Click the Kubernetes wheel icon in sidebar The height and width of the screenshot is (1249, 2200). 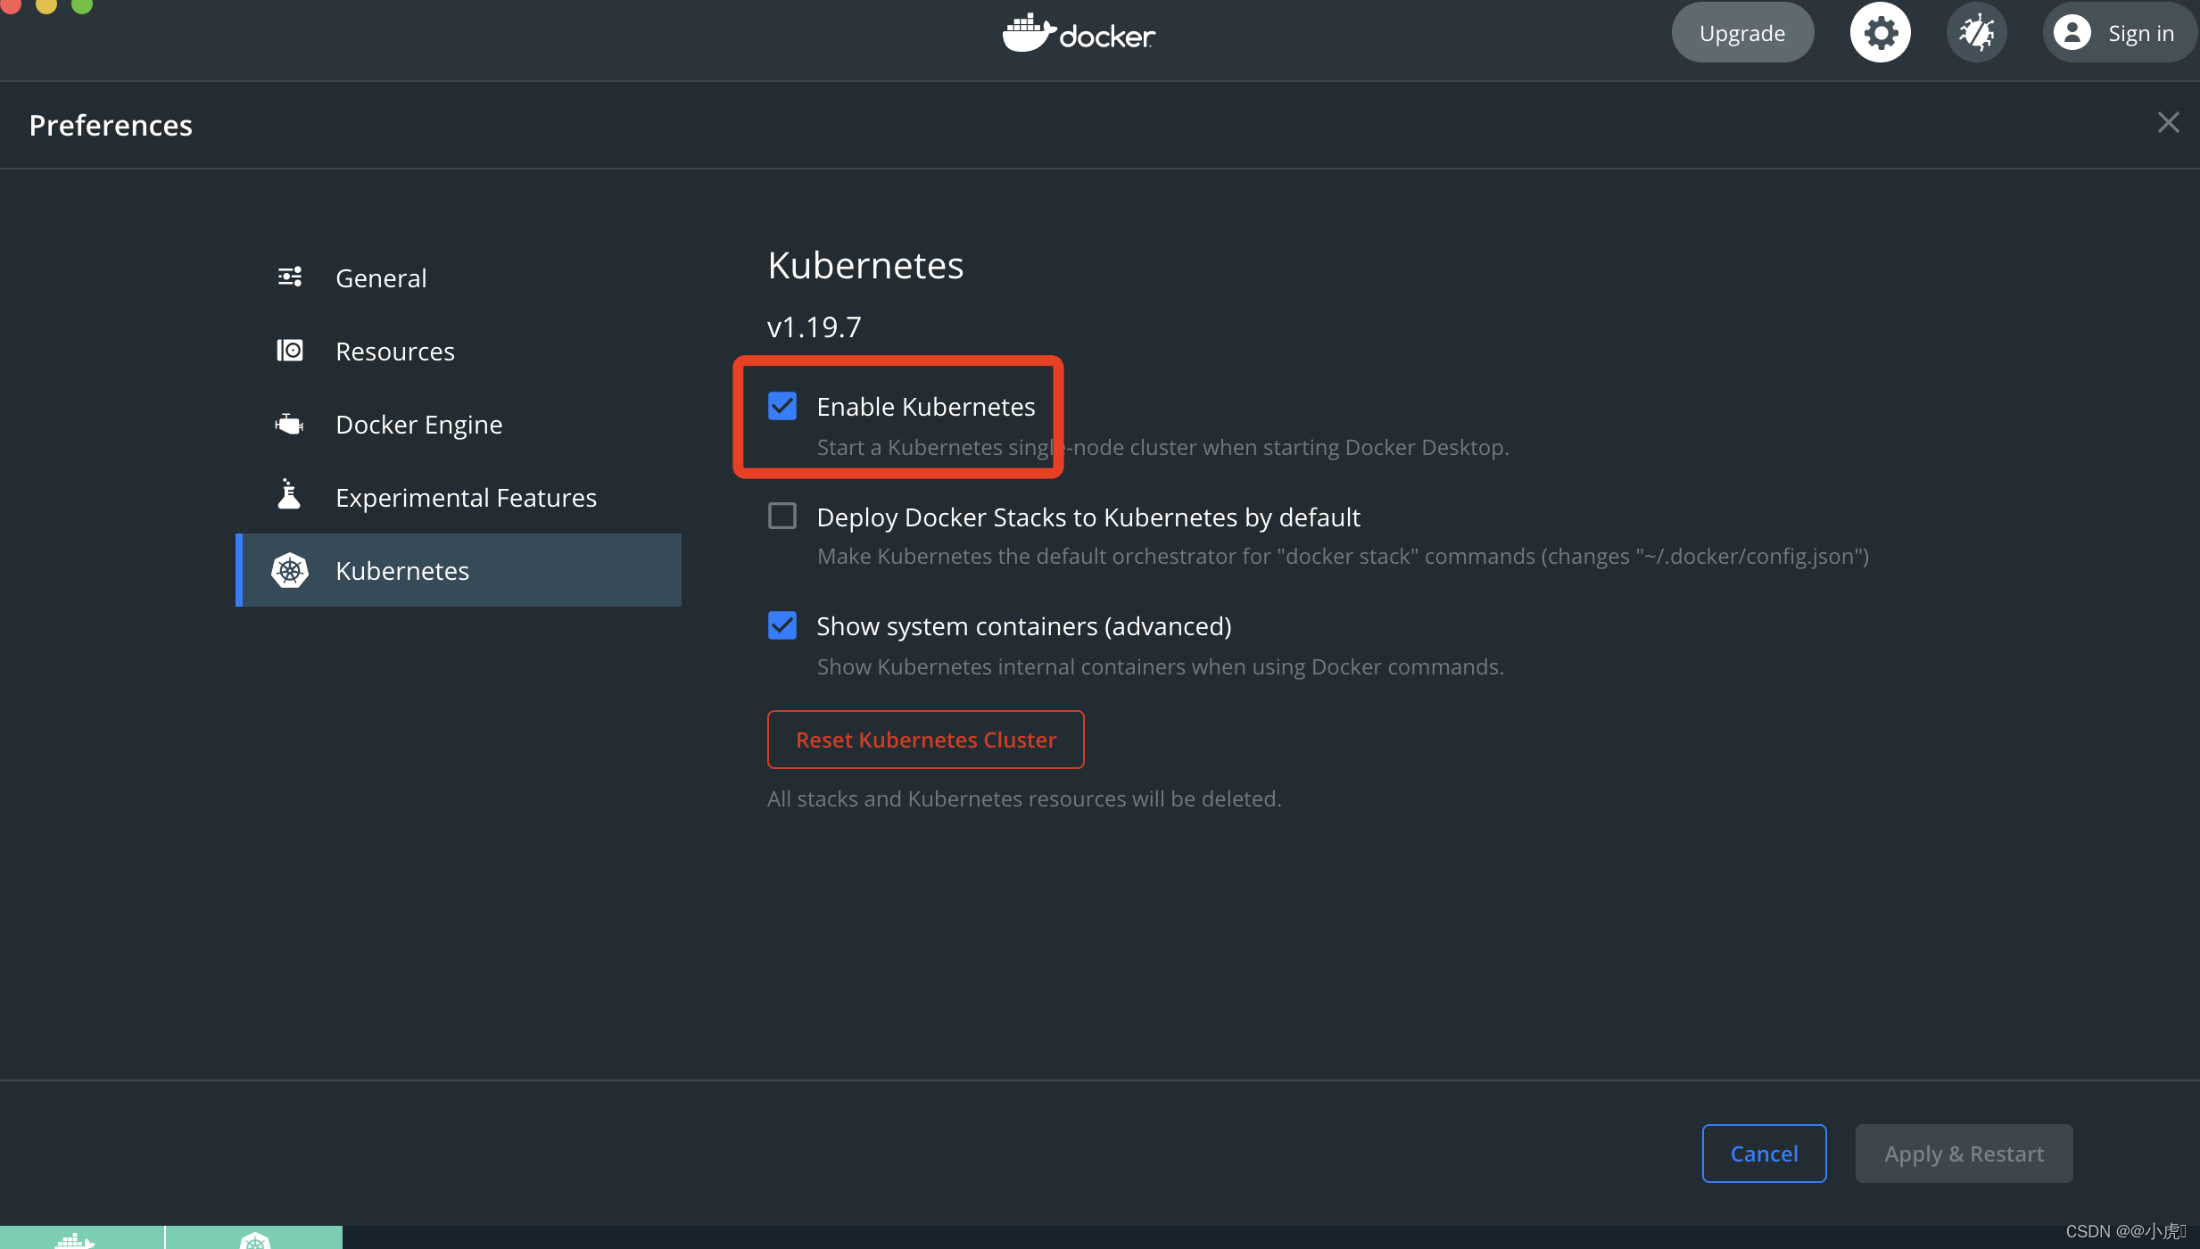pos(290,570)
